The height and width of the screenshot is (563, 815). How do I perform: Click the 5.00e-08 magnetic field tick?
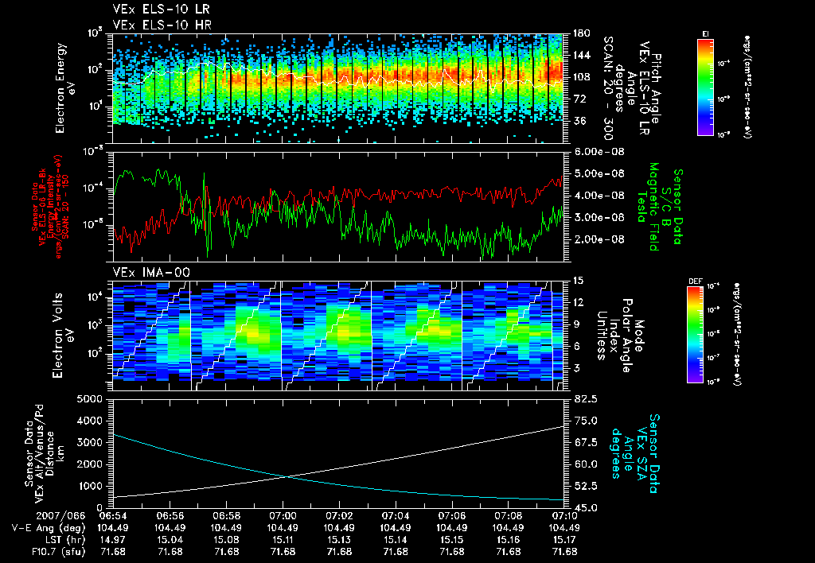point(598,173)
